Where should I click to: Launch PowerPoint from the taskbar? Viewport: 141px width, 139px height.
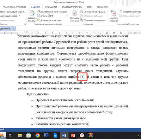[73, 135]
